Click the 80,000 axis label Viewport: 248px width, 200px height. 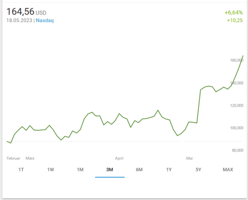[x=238, y=151]
